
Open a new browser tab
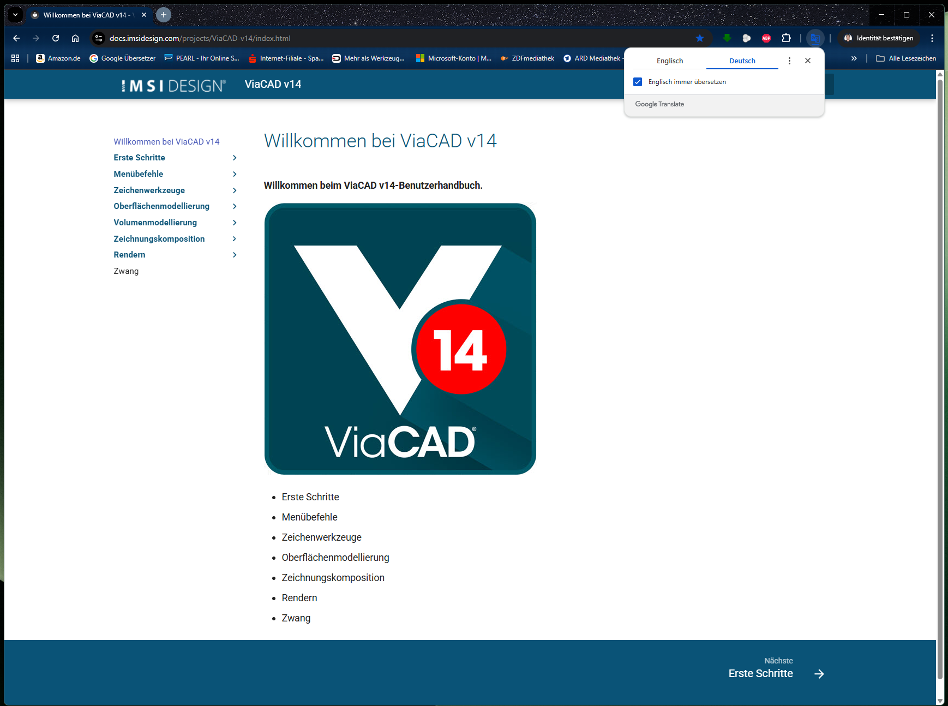(164, 15)
